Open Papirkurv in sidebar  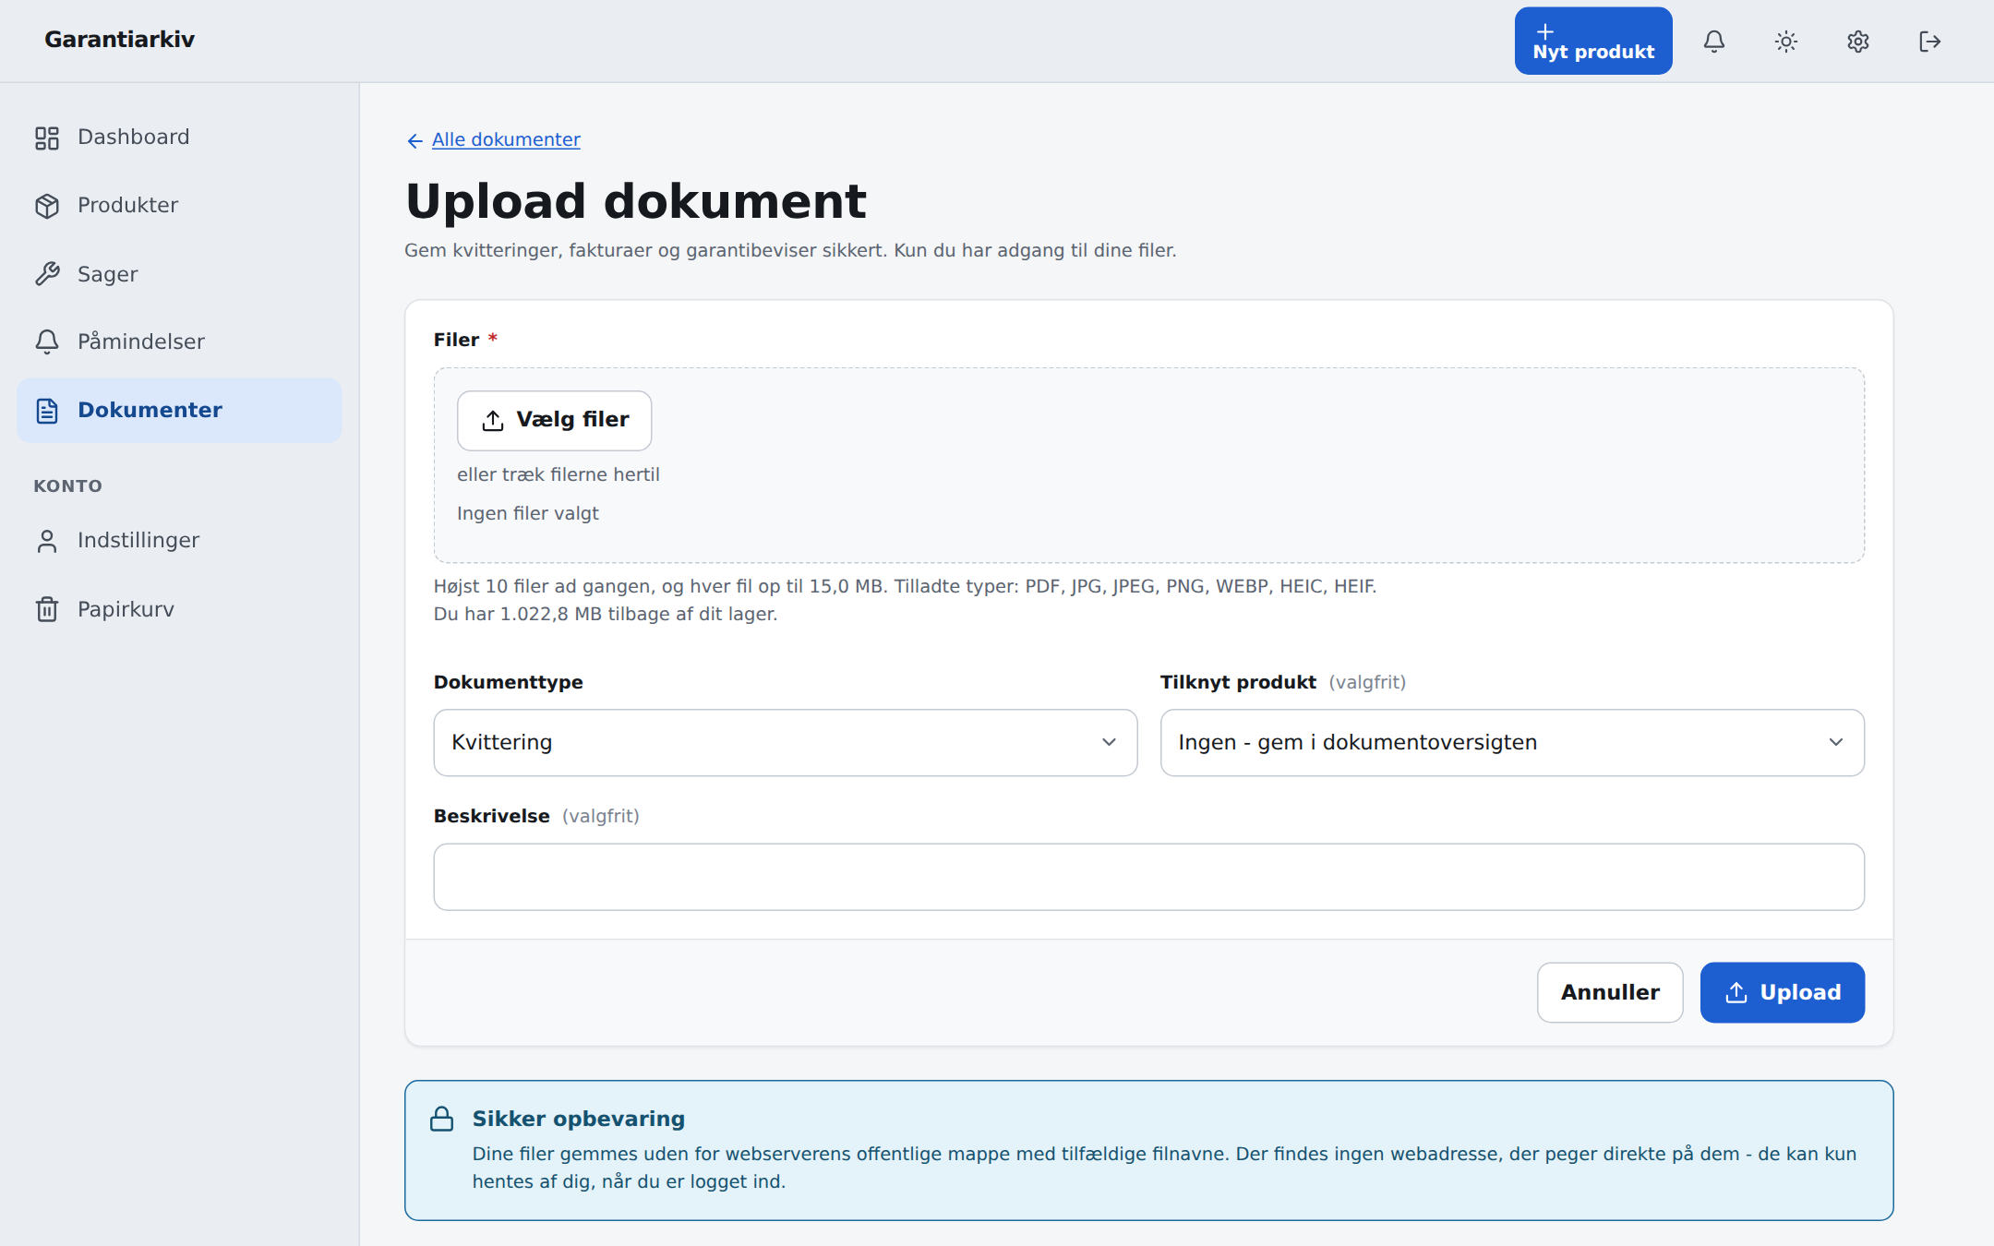[x=179, y=609]
